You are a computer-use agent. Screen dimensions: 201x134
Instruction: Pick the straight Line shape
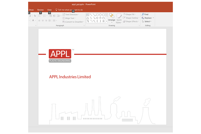click(91, 15)
